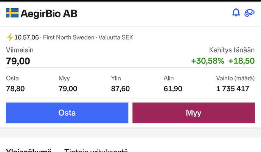Tap the +30,58% daily change
Screen dimensions: 261x152
208,61
